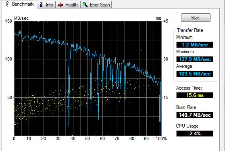The height and width of the screenshot is (151, 225).
Task: Click the CPU Usage 2.4% value
Action: [195, 134]
